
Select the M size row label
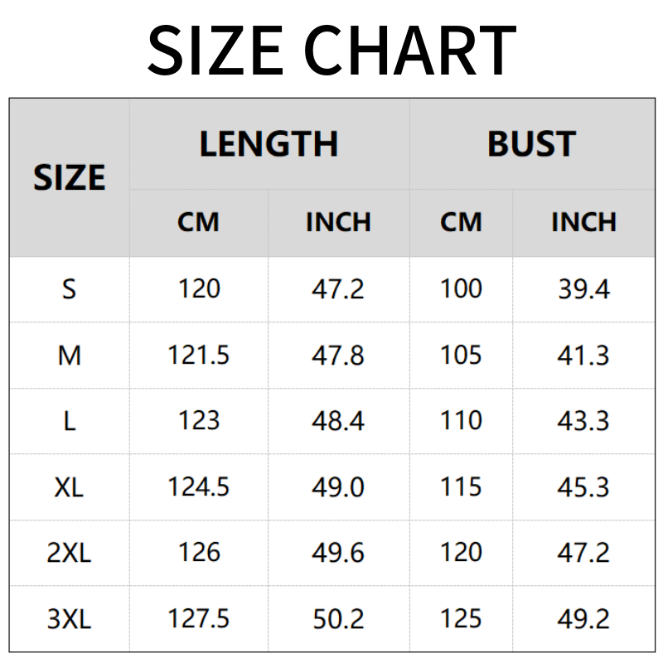coord(70,356)
